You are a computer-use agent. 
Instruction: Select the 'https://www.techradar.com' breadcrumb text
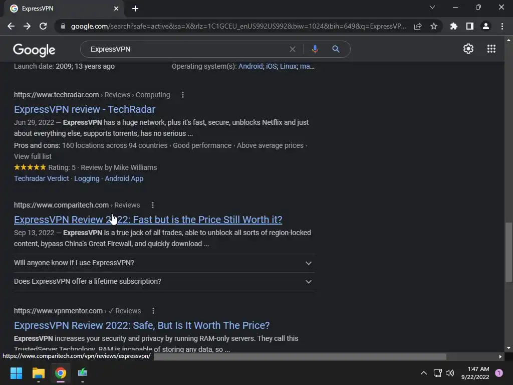(56, 95)
